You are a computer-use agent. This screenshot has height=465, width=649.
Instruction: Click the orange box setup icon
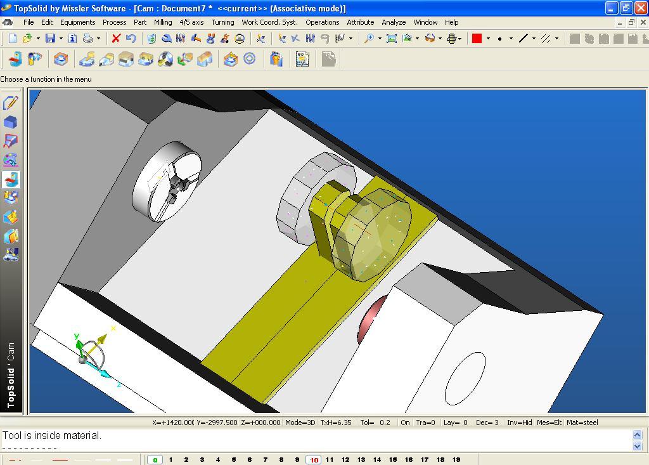click(x=60, y=59)
